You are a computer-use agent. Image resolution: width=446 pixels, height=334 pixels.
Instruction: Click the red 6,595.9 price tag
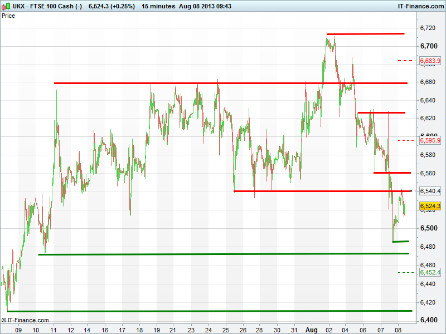430,140
